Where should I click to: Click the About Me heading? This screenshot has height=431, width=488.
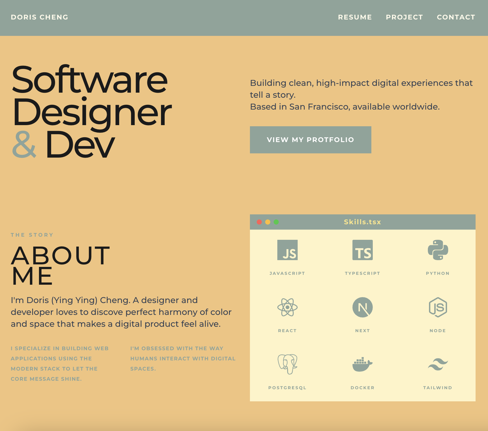[x=60, y=265]
